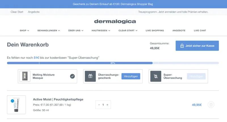Open Live Chat
The width and height of the screenshot is (227, 122).
pyautogui.click(x=200, y=31)
